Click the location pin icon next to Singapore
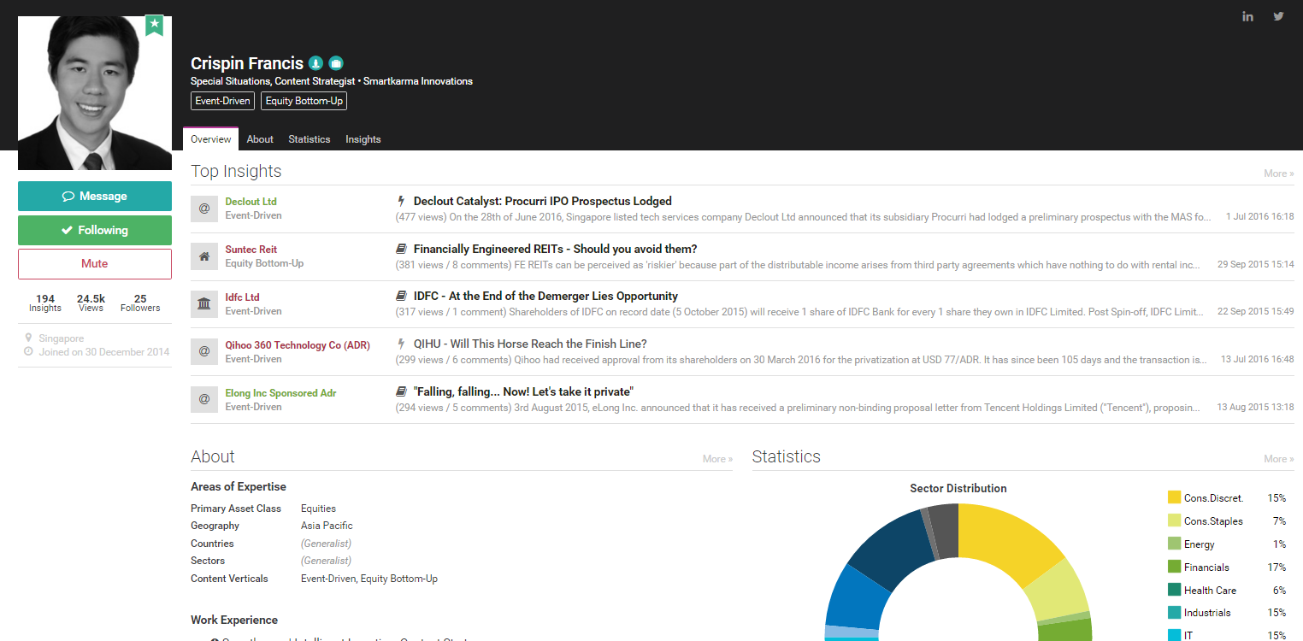Screen dimensions: 1303x641 coord(29,338)
